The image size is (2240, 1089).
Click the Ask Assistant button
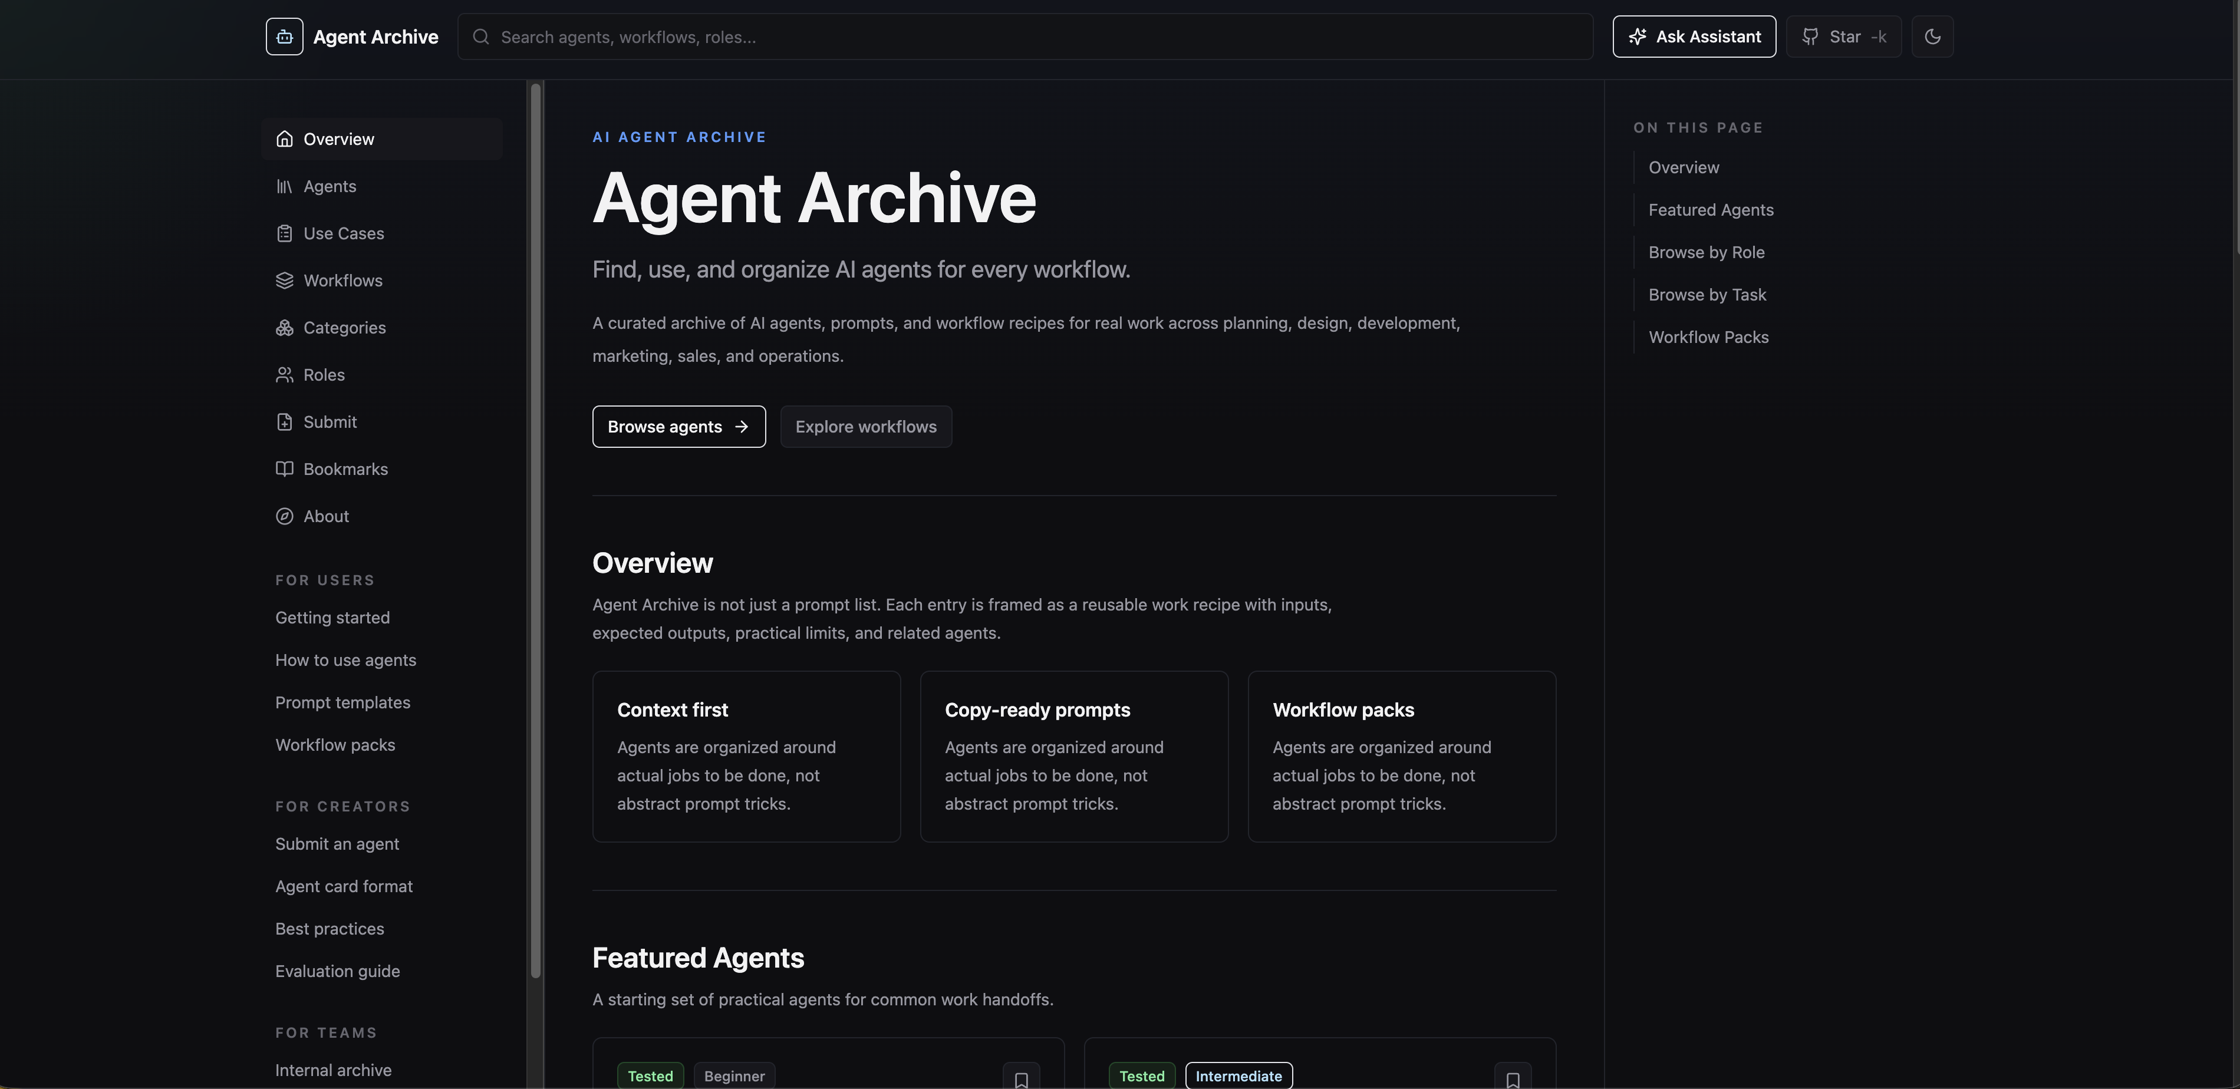point(1694,37)
